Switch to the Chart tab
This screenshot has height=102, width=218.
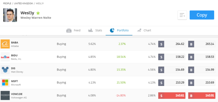144,30
